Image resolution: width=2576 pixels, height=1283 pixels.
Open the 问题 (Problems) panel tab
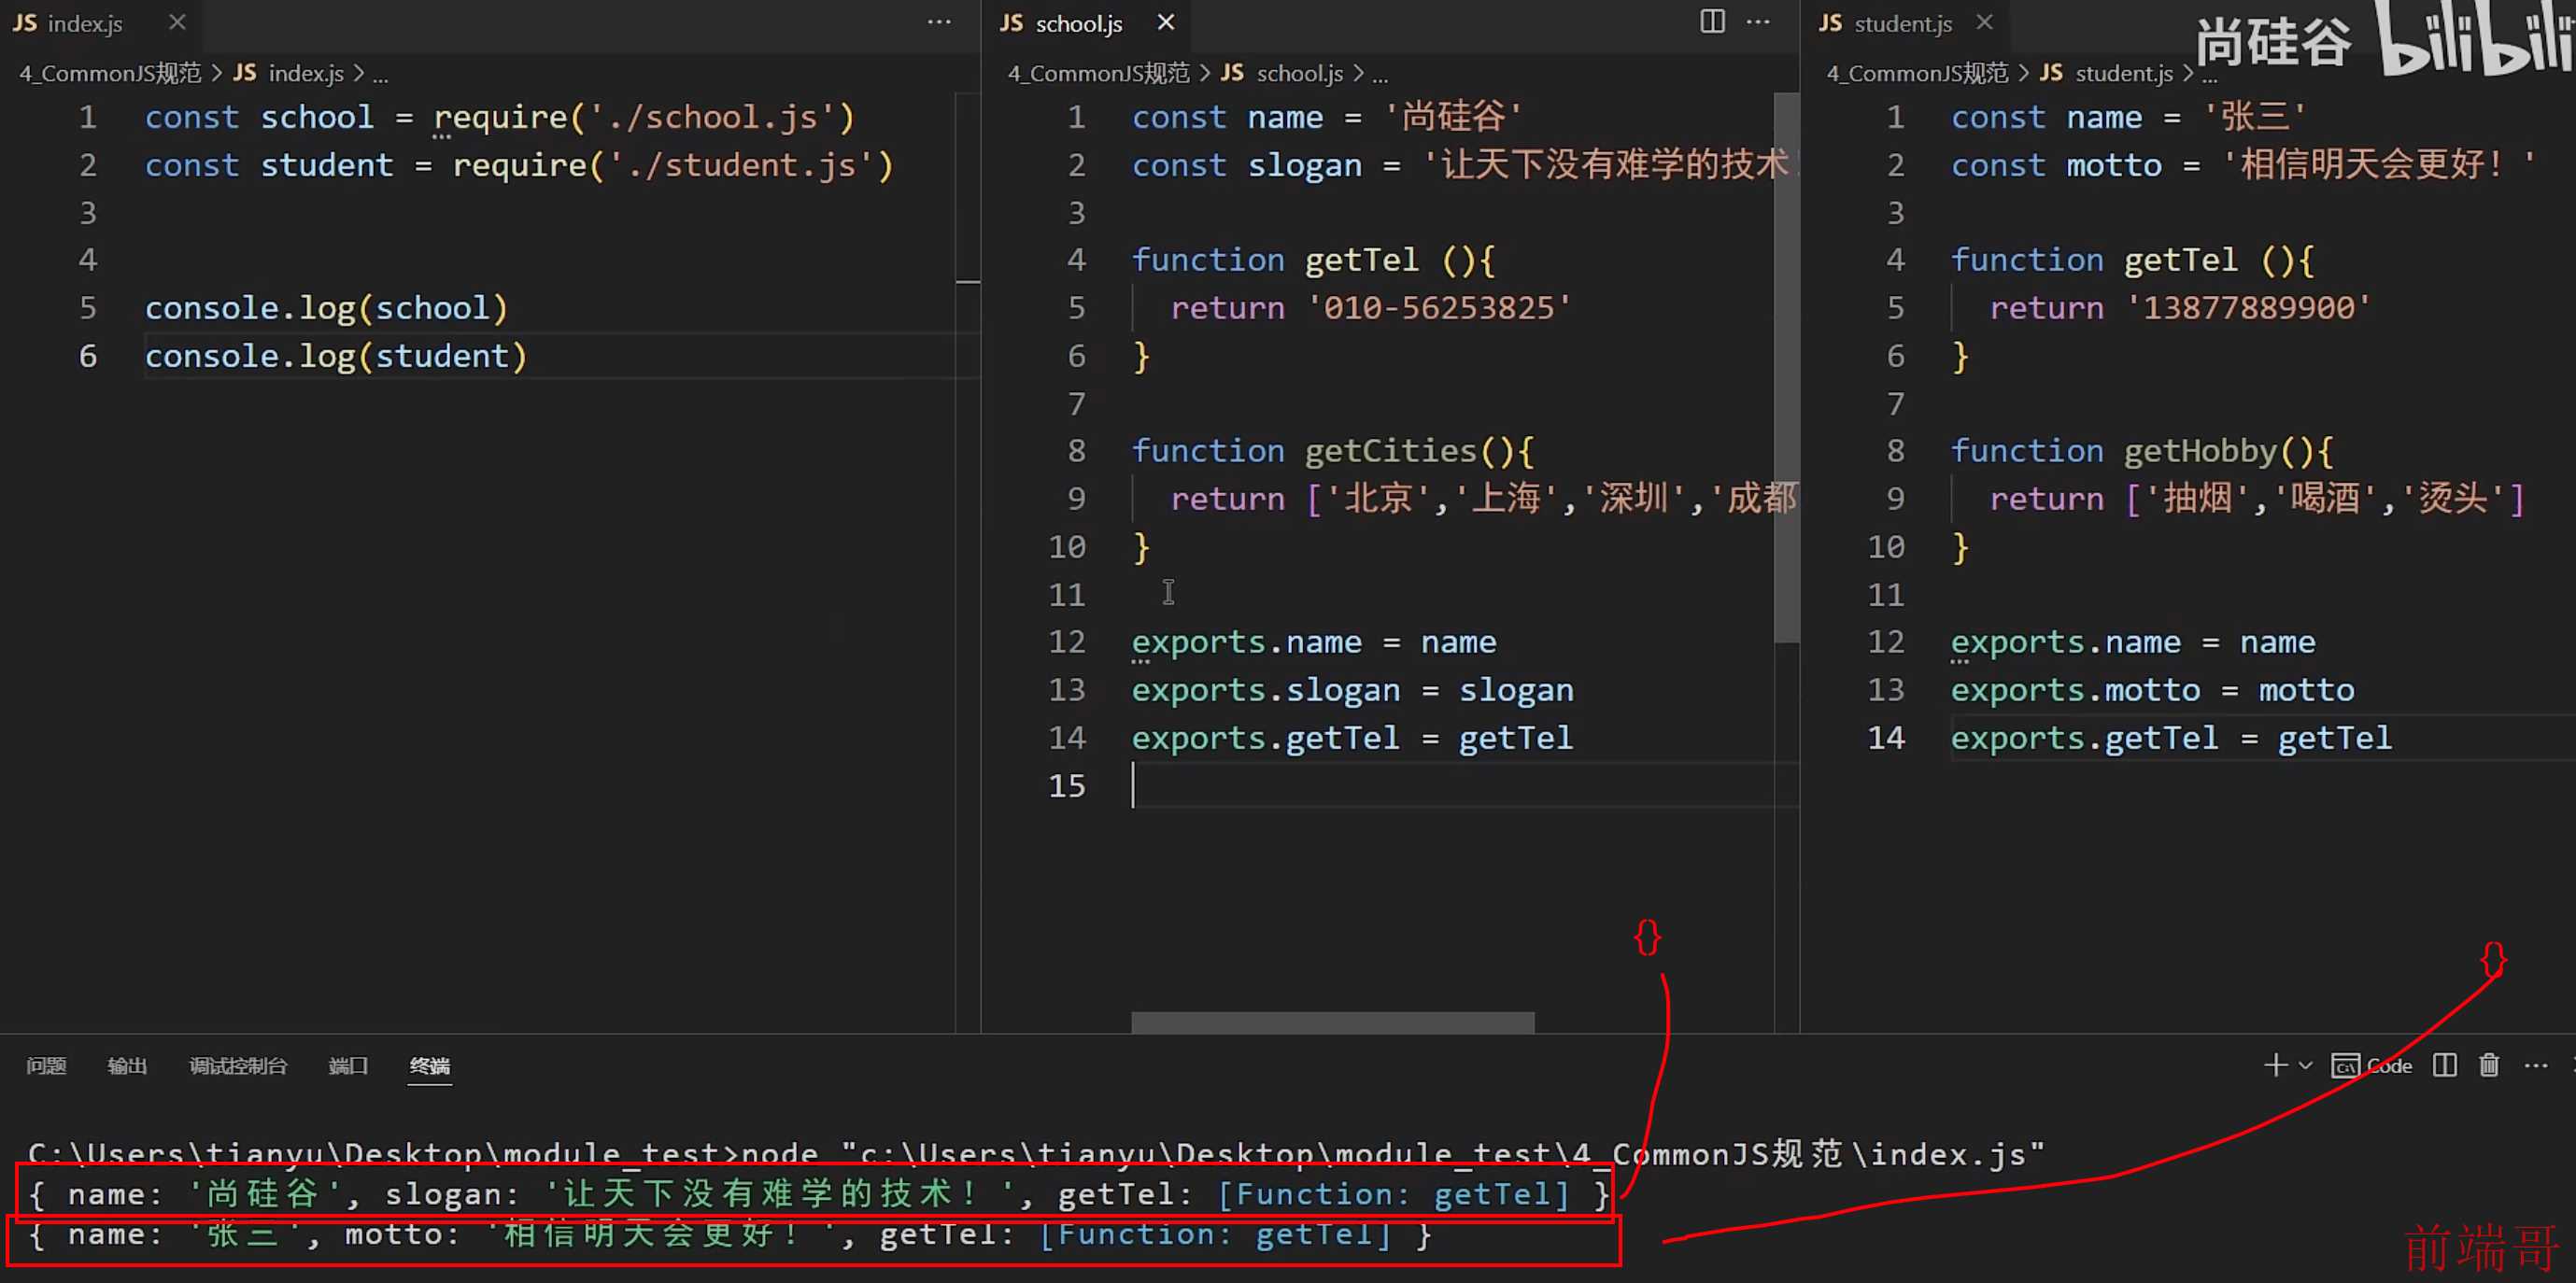pos(46,1066)
